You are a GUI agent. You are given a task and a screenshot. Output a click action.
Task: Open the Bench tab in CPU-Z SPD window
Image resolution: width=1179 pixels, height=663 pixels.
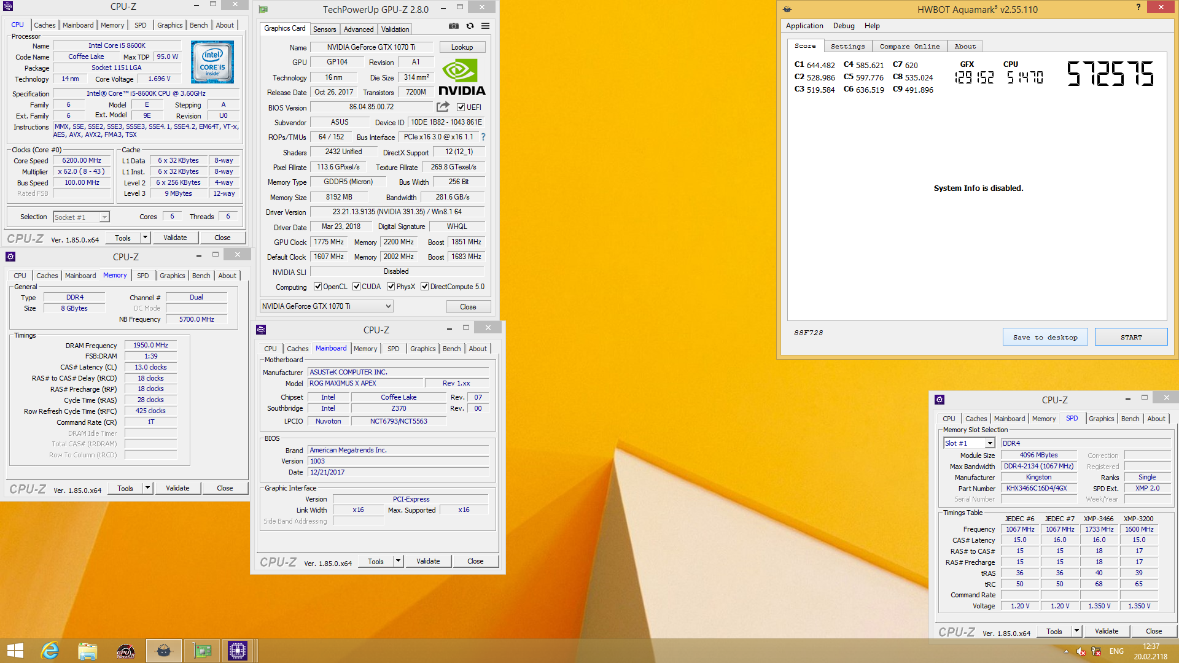(x=1130, y=419)
